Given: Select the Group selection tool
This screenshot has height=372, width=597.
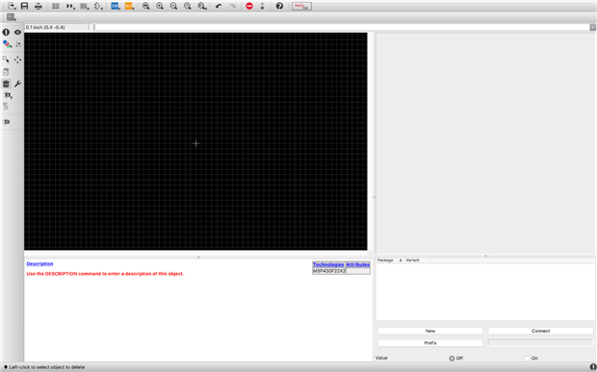Looking at the screenshot, I should 6,60.
